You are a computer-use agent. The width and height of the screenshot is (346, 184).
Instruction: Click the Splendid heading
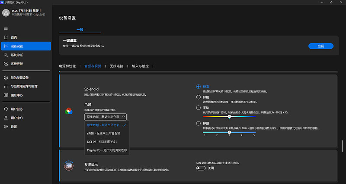tap(91, 89)
